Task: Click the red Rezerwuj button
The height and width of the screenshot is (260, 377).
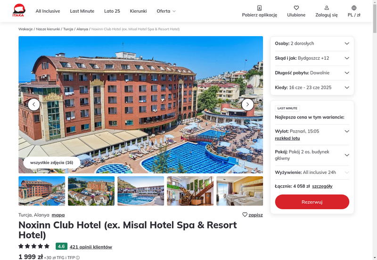Action: click(x=312, y=202)
